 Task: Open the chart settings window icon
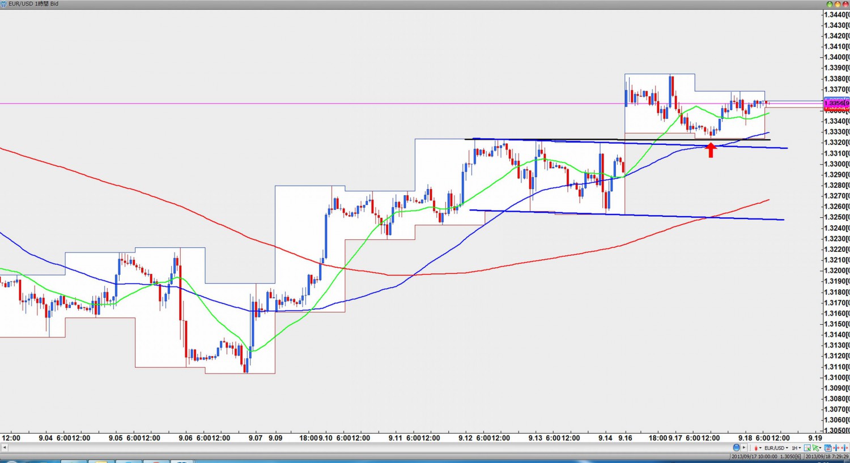click(827, 448)
